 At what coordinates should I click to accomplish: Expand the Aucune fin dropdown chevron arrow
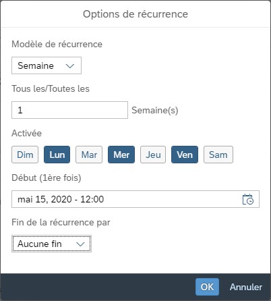pyautogui.click(x=80, y=244)
